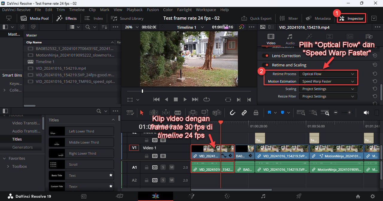
Task: Click the Quick Export button
Action: tap(256, 18)
